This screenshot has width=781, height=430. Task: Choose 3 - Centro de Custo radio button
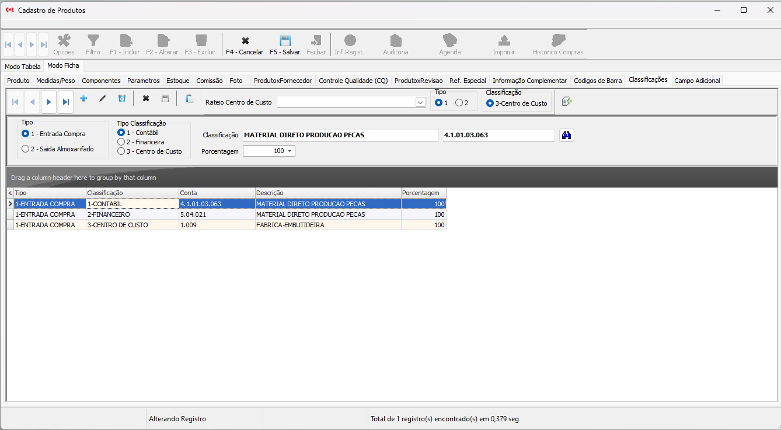click(x=121, y=151)
